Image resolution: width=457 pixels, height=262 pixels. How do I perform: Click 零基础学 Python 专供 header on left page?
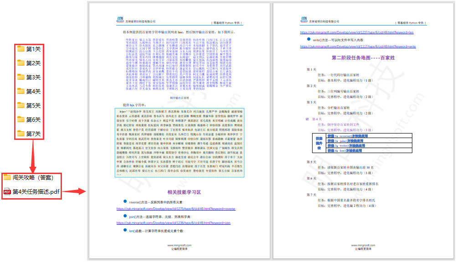pyautogui.click(x=226, y=23)
